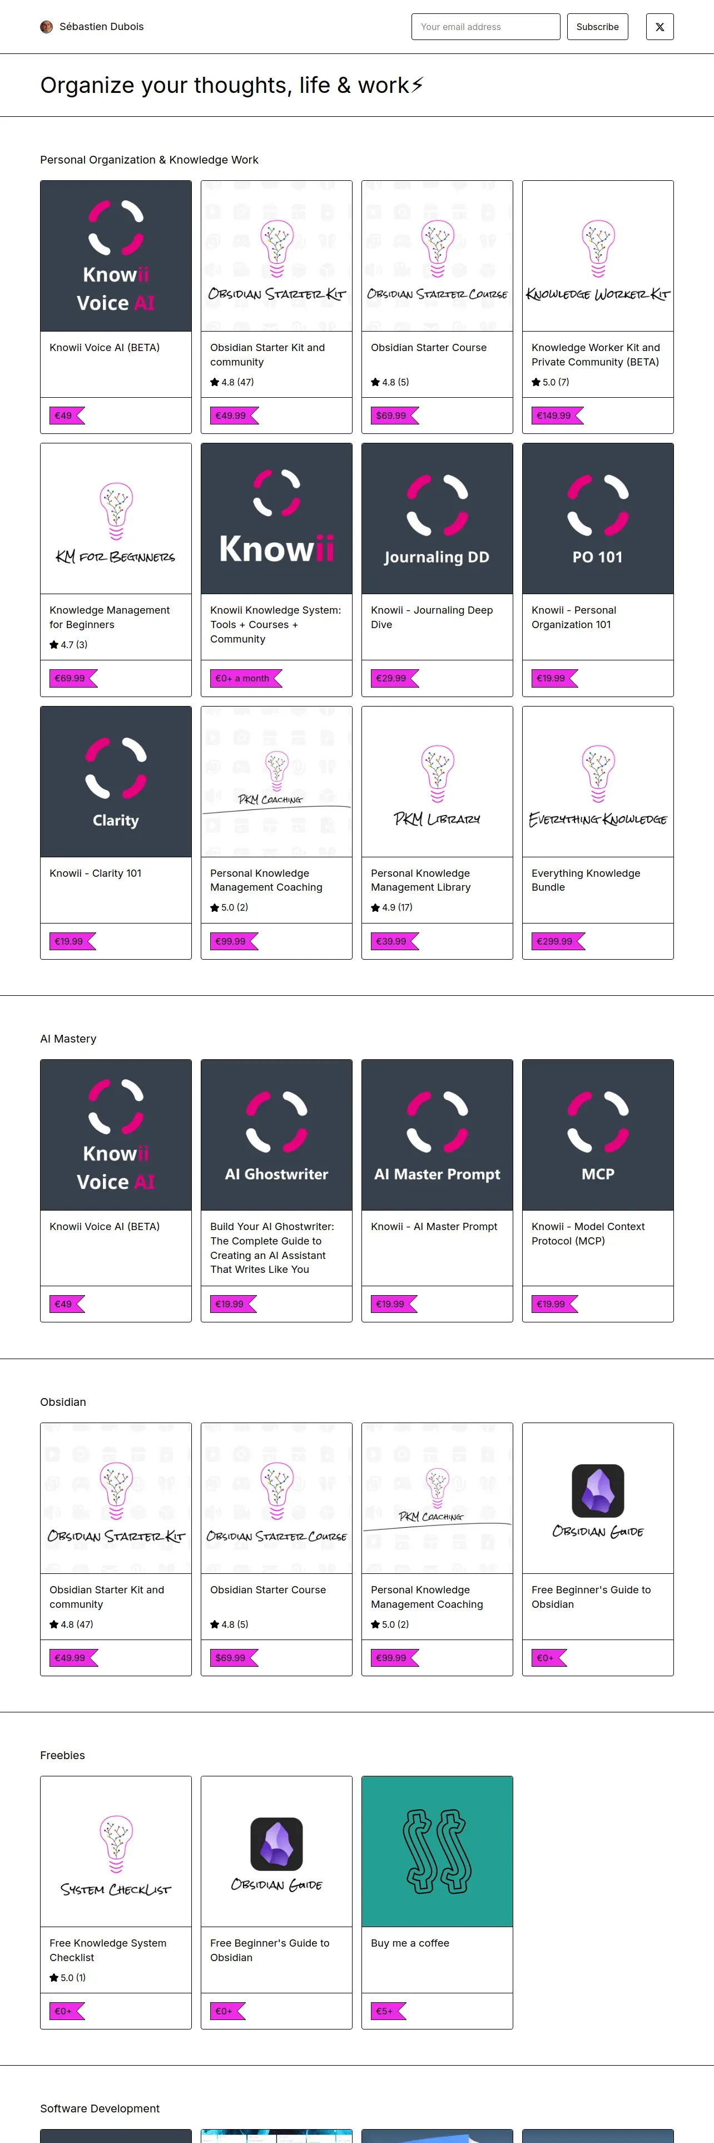Click the €149.99 price tag

click(x=554, y=415)
